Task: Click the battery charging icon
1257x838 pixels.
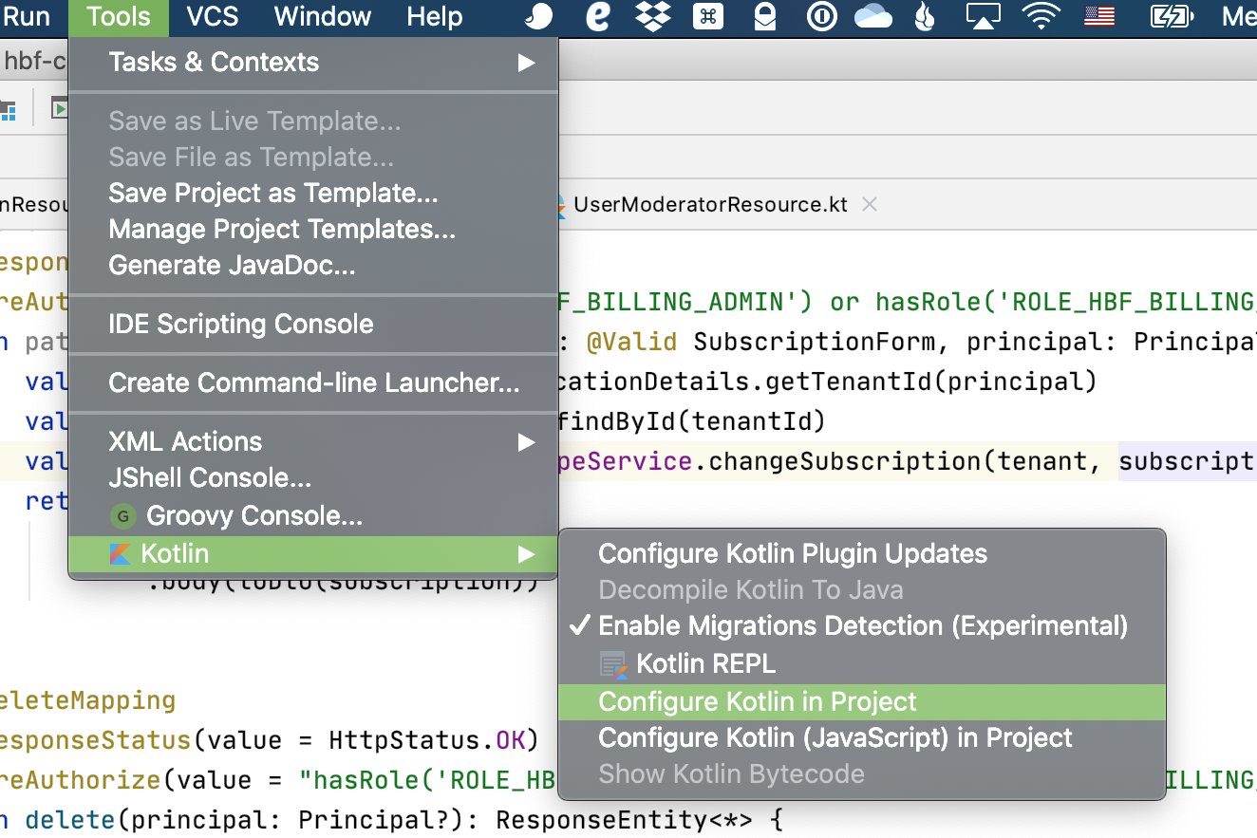Action: 1172,16
